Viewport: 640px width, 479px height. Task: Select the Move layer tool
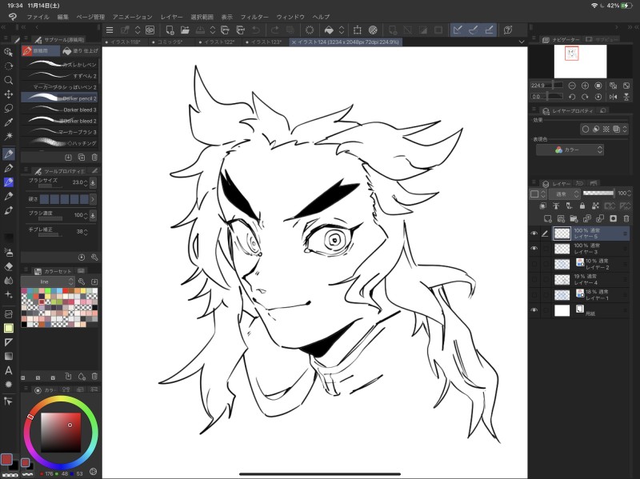(x=8, y=94)
